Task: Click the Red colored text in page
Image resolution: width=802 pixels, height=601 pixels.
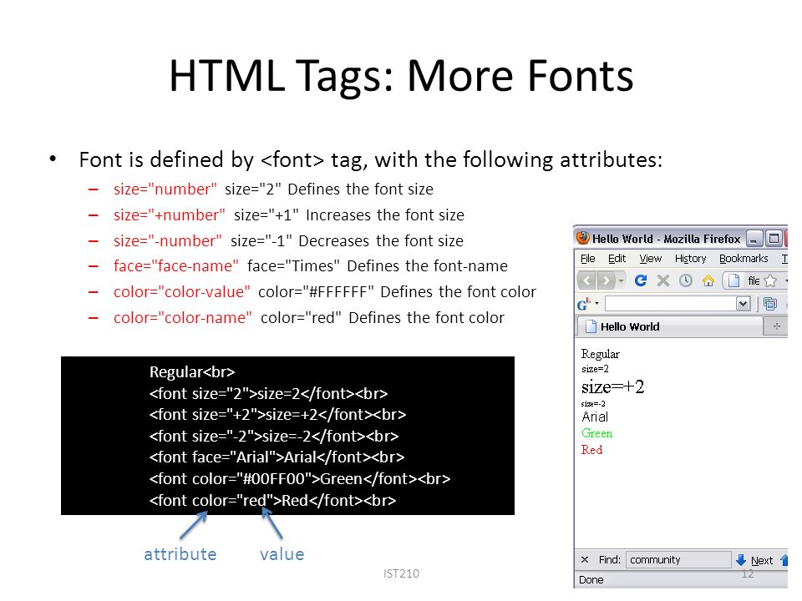Action: [591, 450]
